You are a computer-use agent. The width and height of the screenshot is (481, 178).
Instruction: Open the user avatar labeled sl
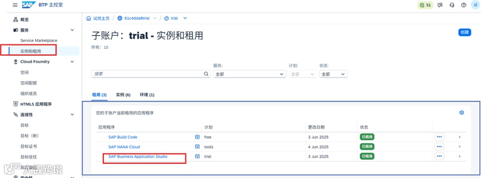point(475,5)
